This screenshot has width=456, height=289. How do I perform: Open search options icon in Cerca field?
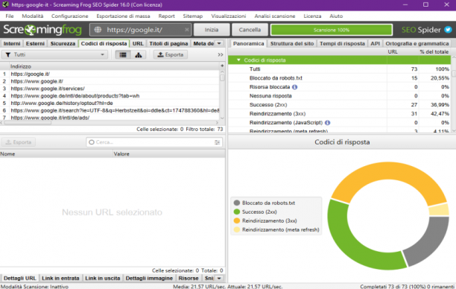coord(218,142)
